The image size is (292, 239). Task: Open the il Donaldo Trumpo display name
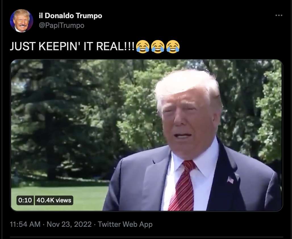pyautogui.click(x=70, y=16)
